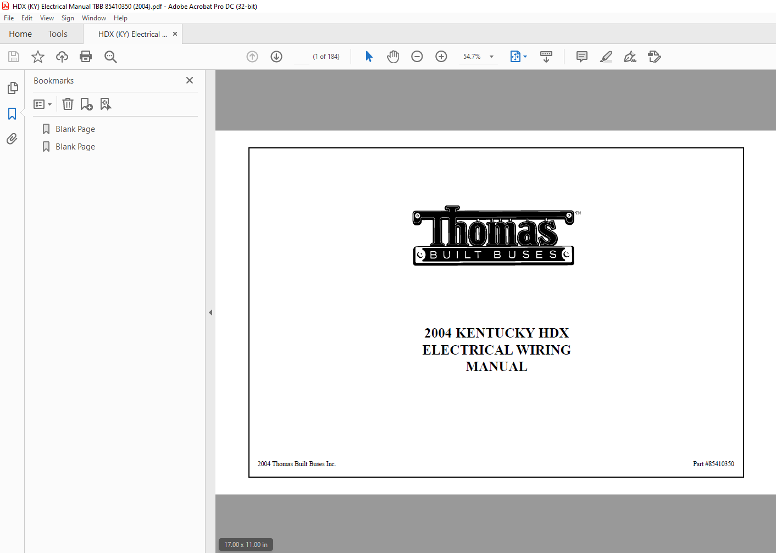Switch to the Tools tab
Viewport: 776px width, 553px height.
(x=58, y=34)
